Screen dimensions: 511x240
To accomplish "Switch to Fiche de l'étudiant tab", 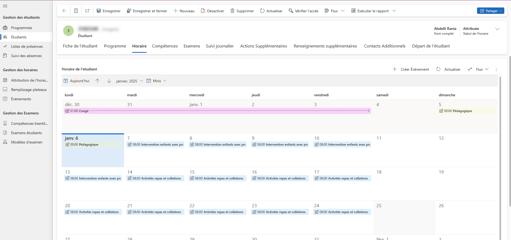I will (80, 46).
